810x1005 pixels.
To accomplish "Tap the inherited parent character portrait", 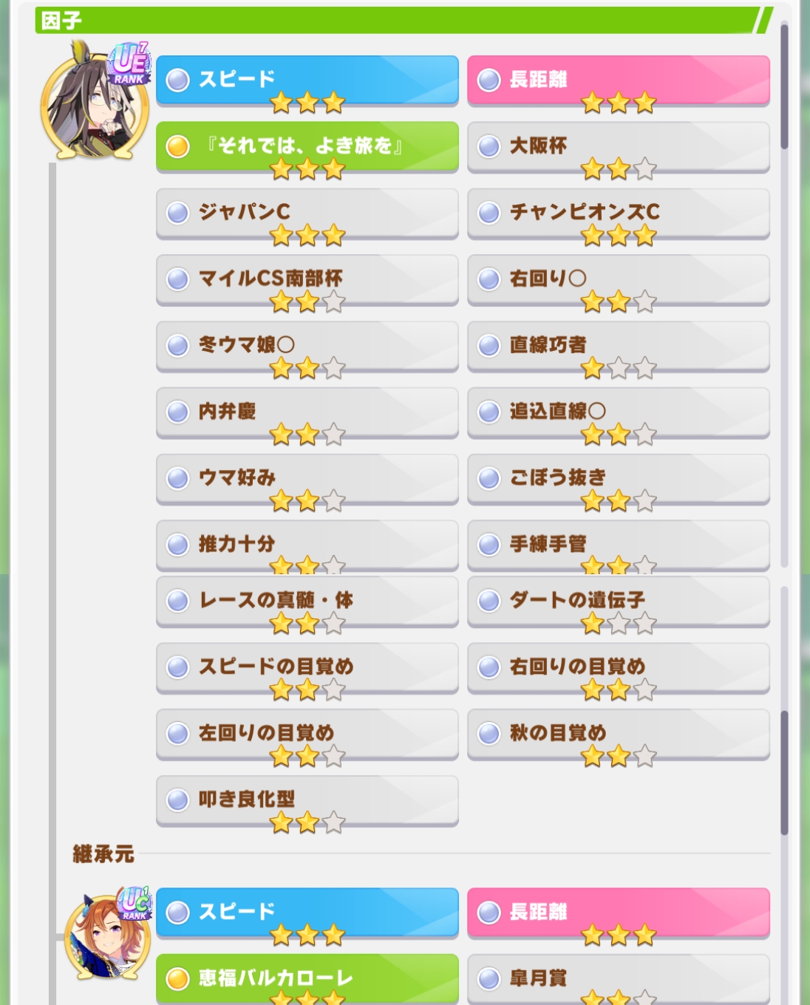I will [108, 934].
